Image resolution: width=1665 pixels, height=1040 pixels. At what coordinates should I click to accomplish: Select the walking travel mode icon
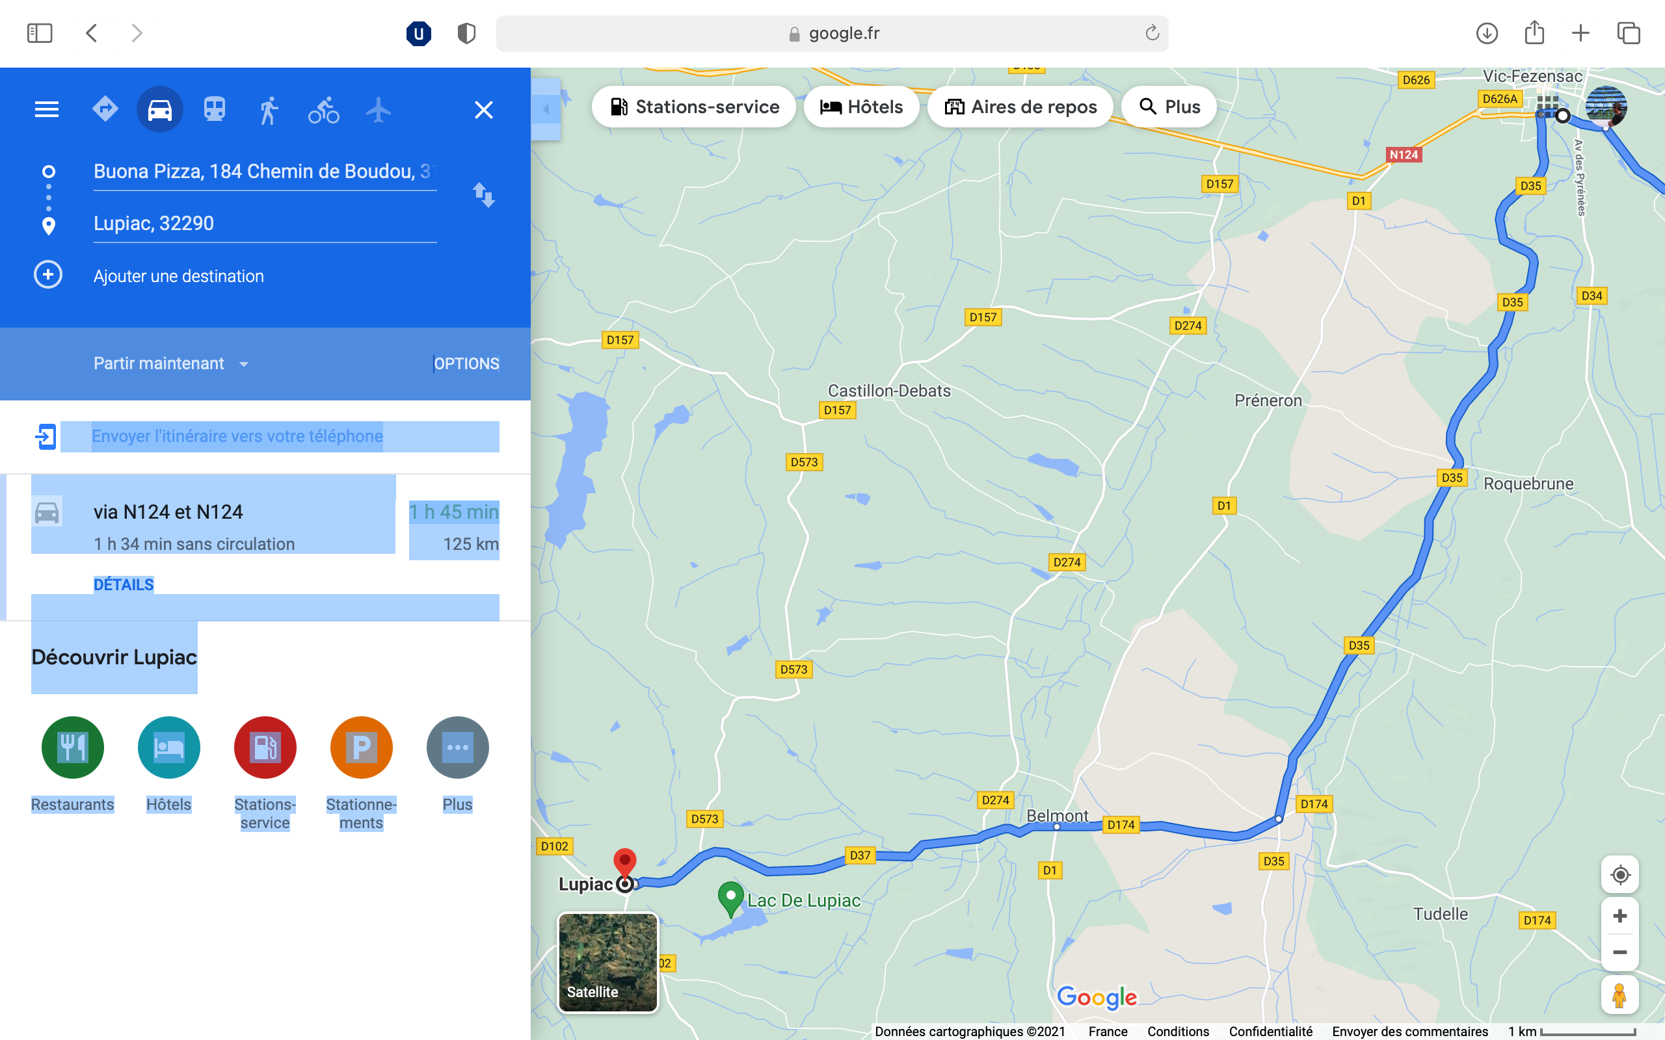pyautogui.click(x=269, y=110)
